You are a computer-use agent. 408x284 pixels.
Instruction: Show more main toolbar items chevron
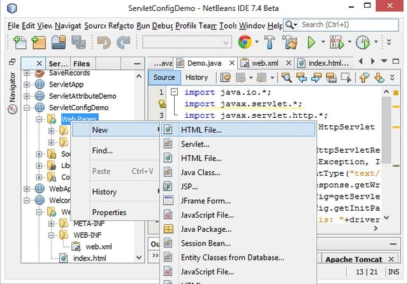tap(389, 42)
